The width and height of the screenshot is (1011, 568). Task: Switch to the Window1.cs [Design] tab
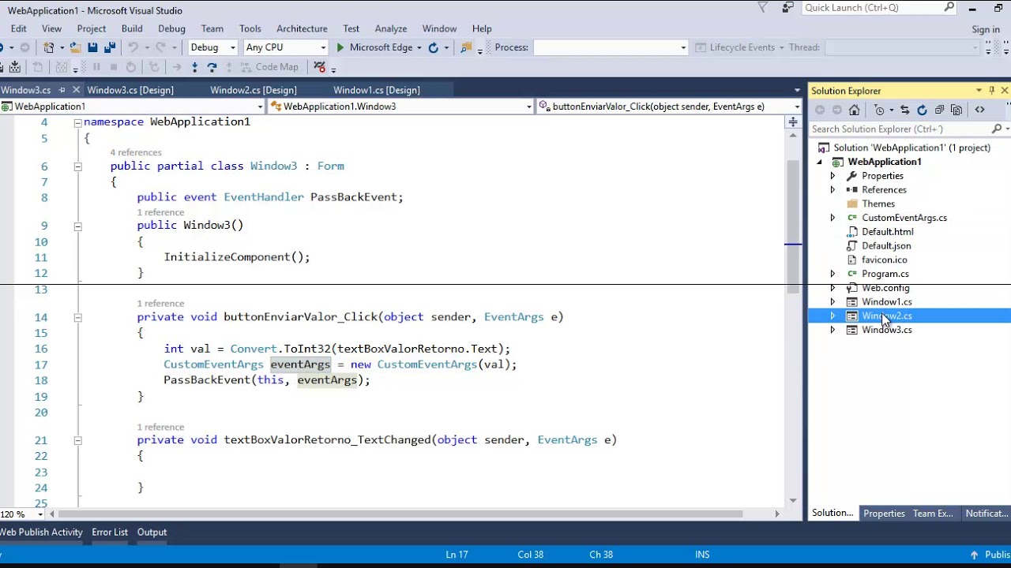377,90
